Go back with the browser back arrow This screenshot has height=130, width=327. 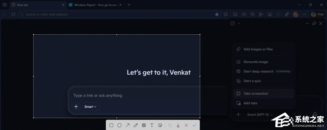tap(5, 14)
